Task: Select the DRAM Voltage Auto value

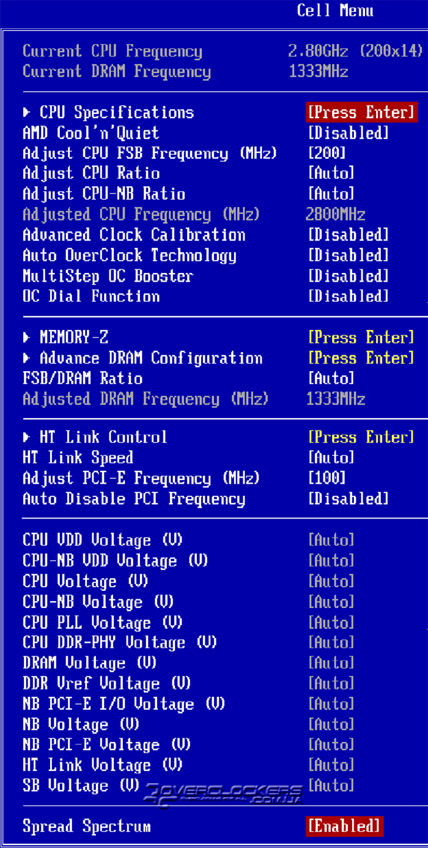Action: pos(331,663)
